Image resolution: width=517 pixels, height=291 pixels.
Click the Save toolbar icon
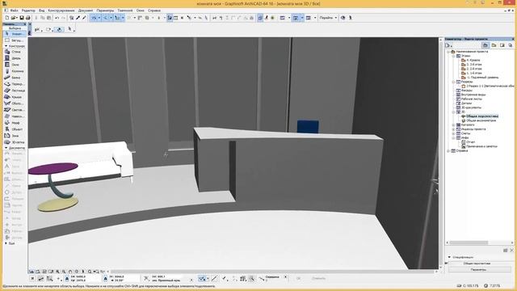coord(22,18)
